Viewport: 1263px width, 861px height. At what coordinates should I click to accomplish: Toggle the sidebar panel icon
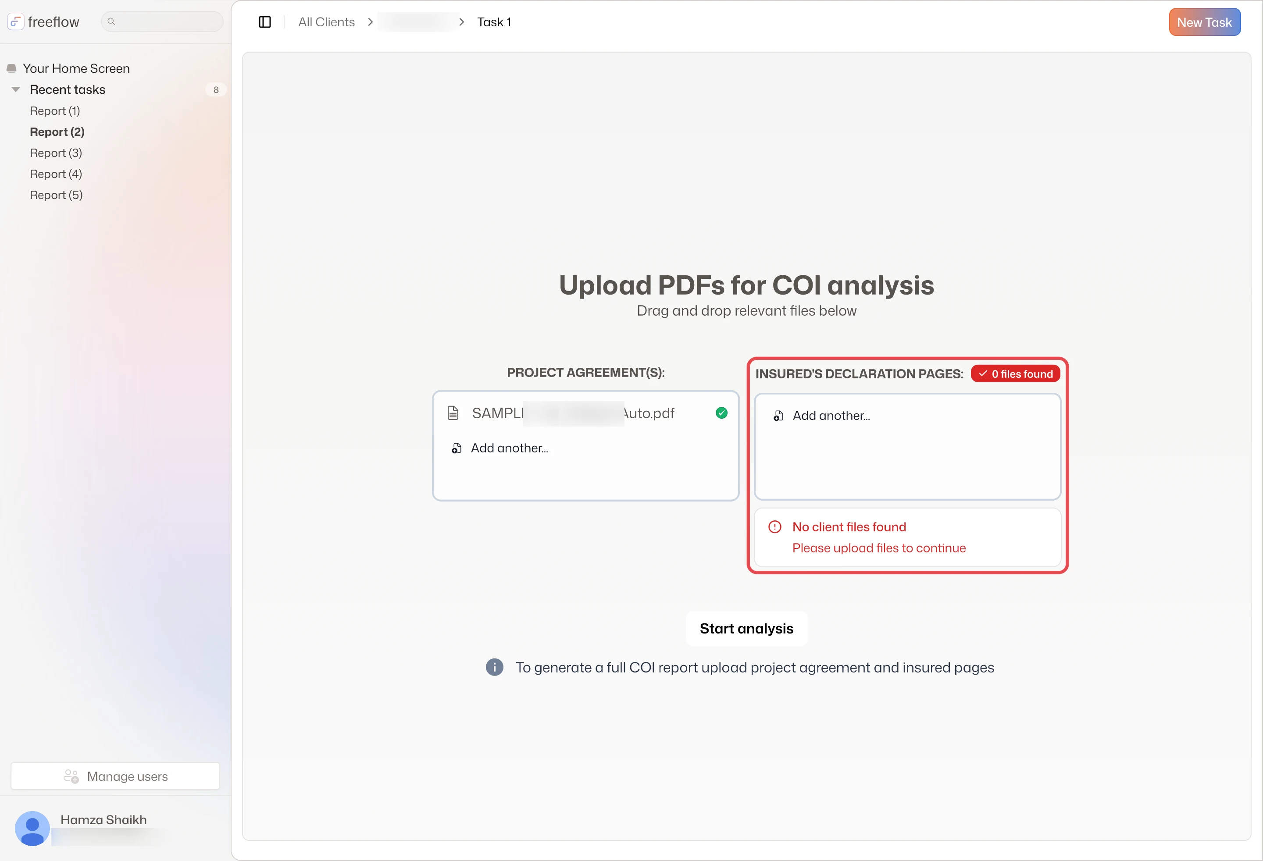click(265, 22)
